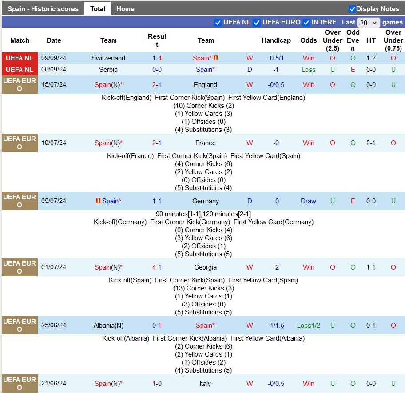Click the red card icon beside Spain in the Switzerland match
405x393 pixels.
[x=216, y=58]
